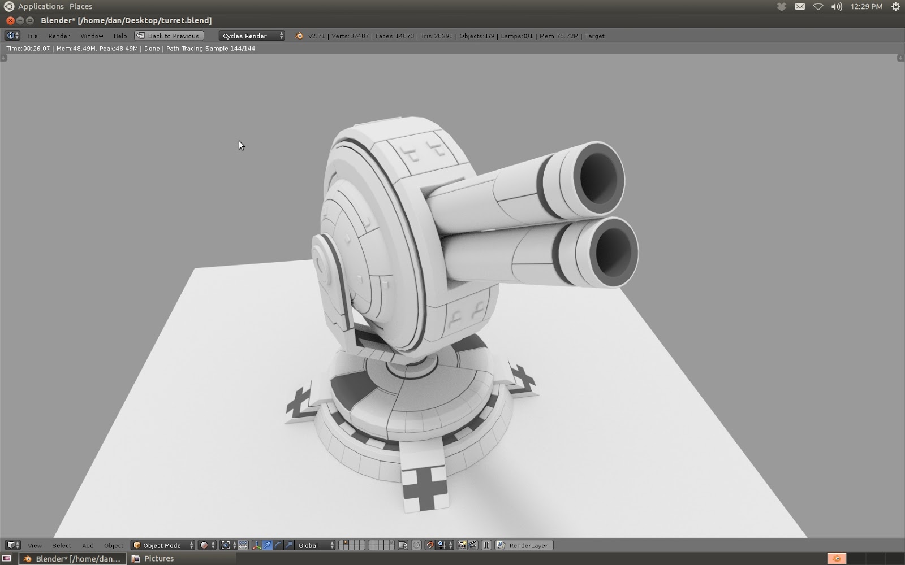The height and width of the screenshot is (565, 905).
Task: Toggle the pause render button
Action: click(486, 545)
